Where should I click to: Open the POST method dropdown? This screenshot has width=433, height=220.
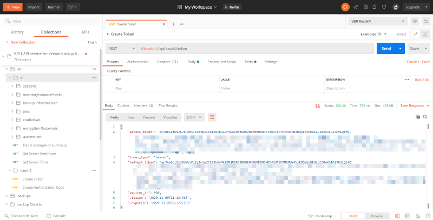click(121, 48)
